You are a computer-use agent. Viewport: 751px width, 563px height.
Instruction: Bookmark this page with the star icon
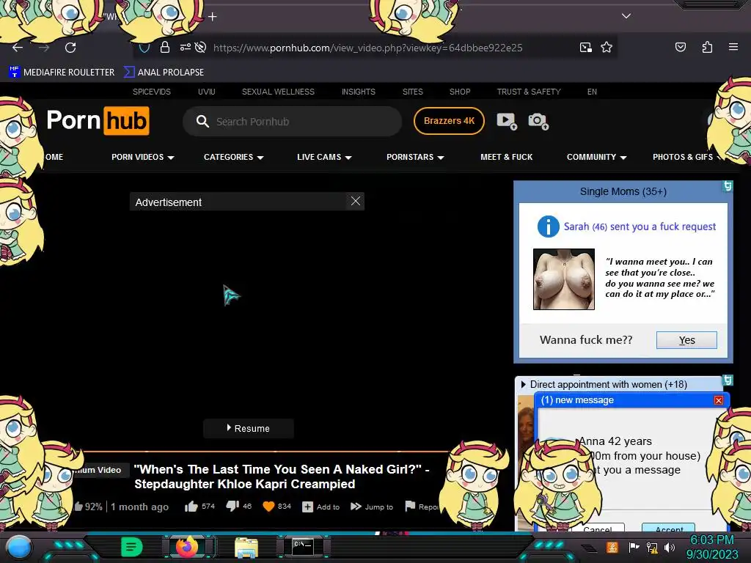point(607,47)
